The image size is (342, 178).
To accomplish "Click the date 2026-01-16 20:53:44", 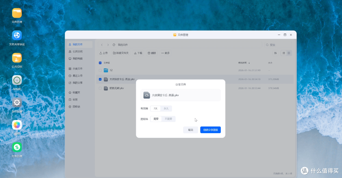I will pyautogui.click(x=249, y=88).
